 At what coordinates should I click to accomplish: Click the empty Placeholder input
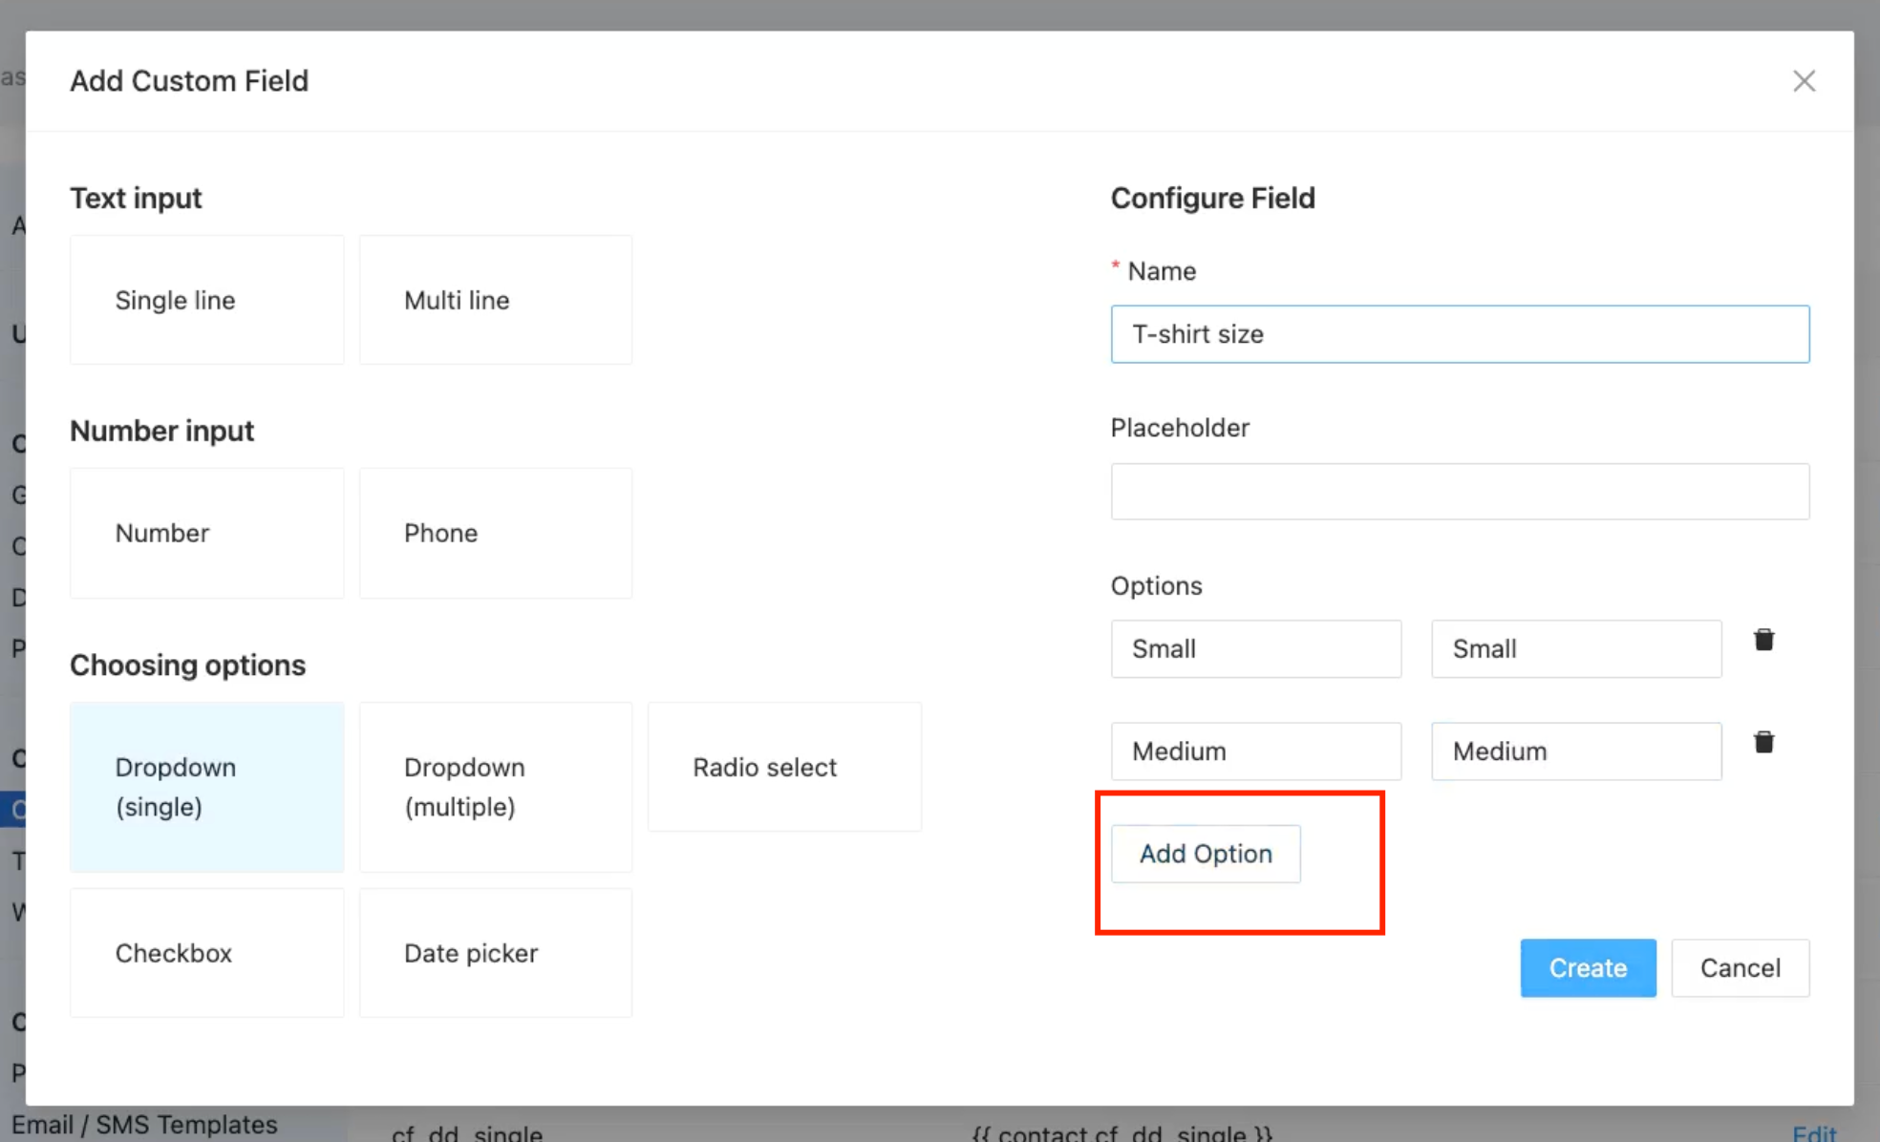1459,492
